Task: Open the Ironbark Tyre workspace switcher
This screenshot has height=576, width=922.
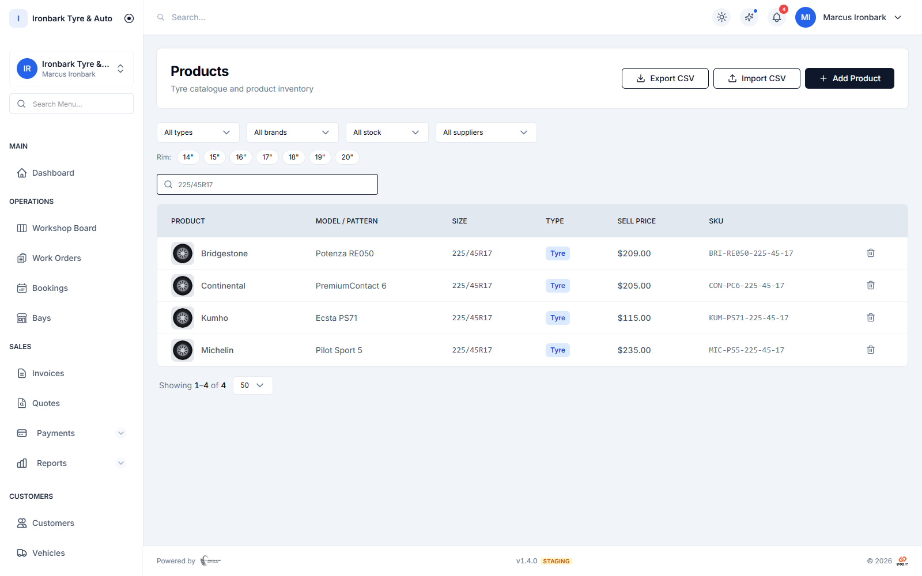Action: click(x=71, y=69)
